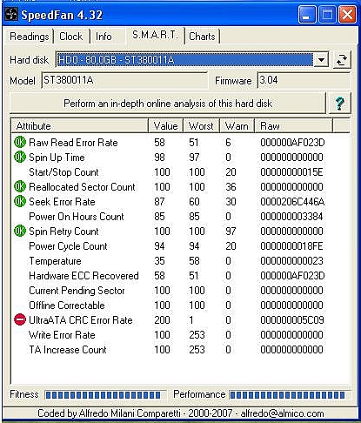The image size is (361, 423).
Task: Switch to the Clock tab
Action: pos(71,37)
